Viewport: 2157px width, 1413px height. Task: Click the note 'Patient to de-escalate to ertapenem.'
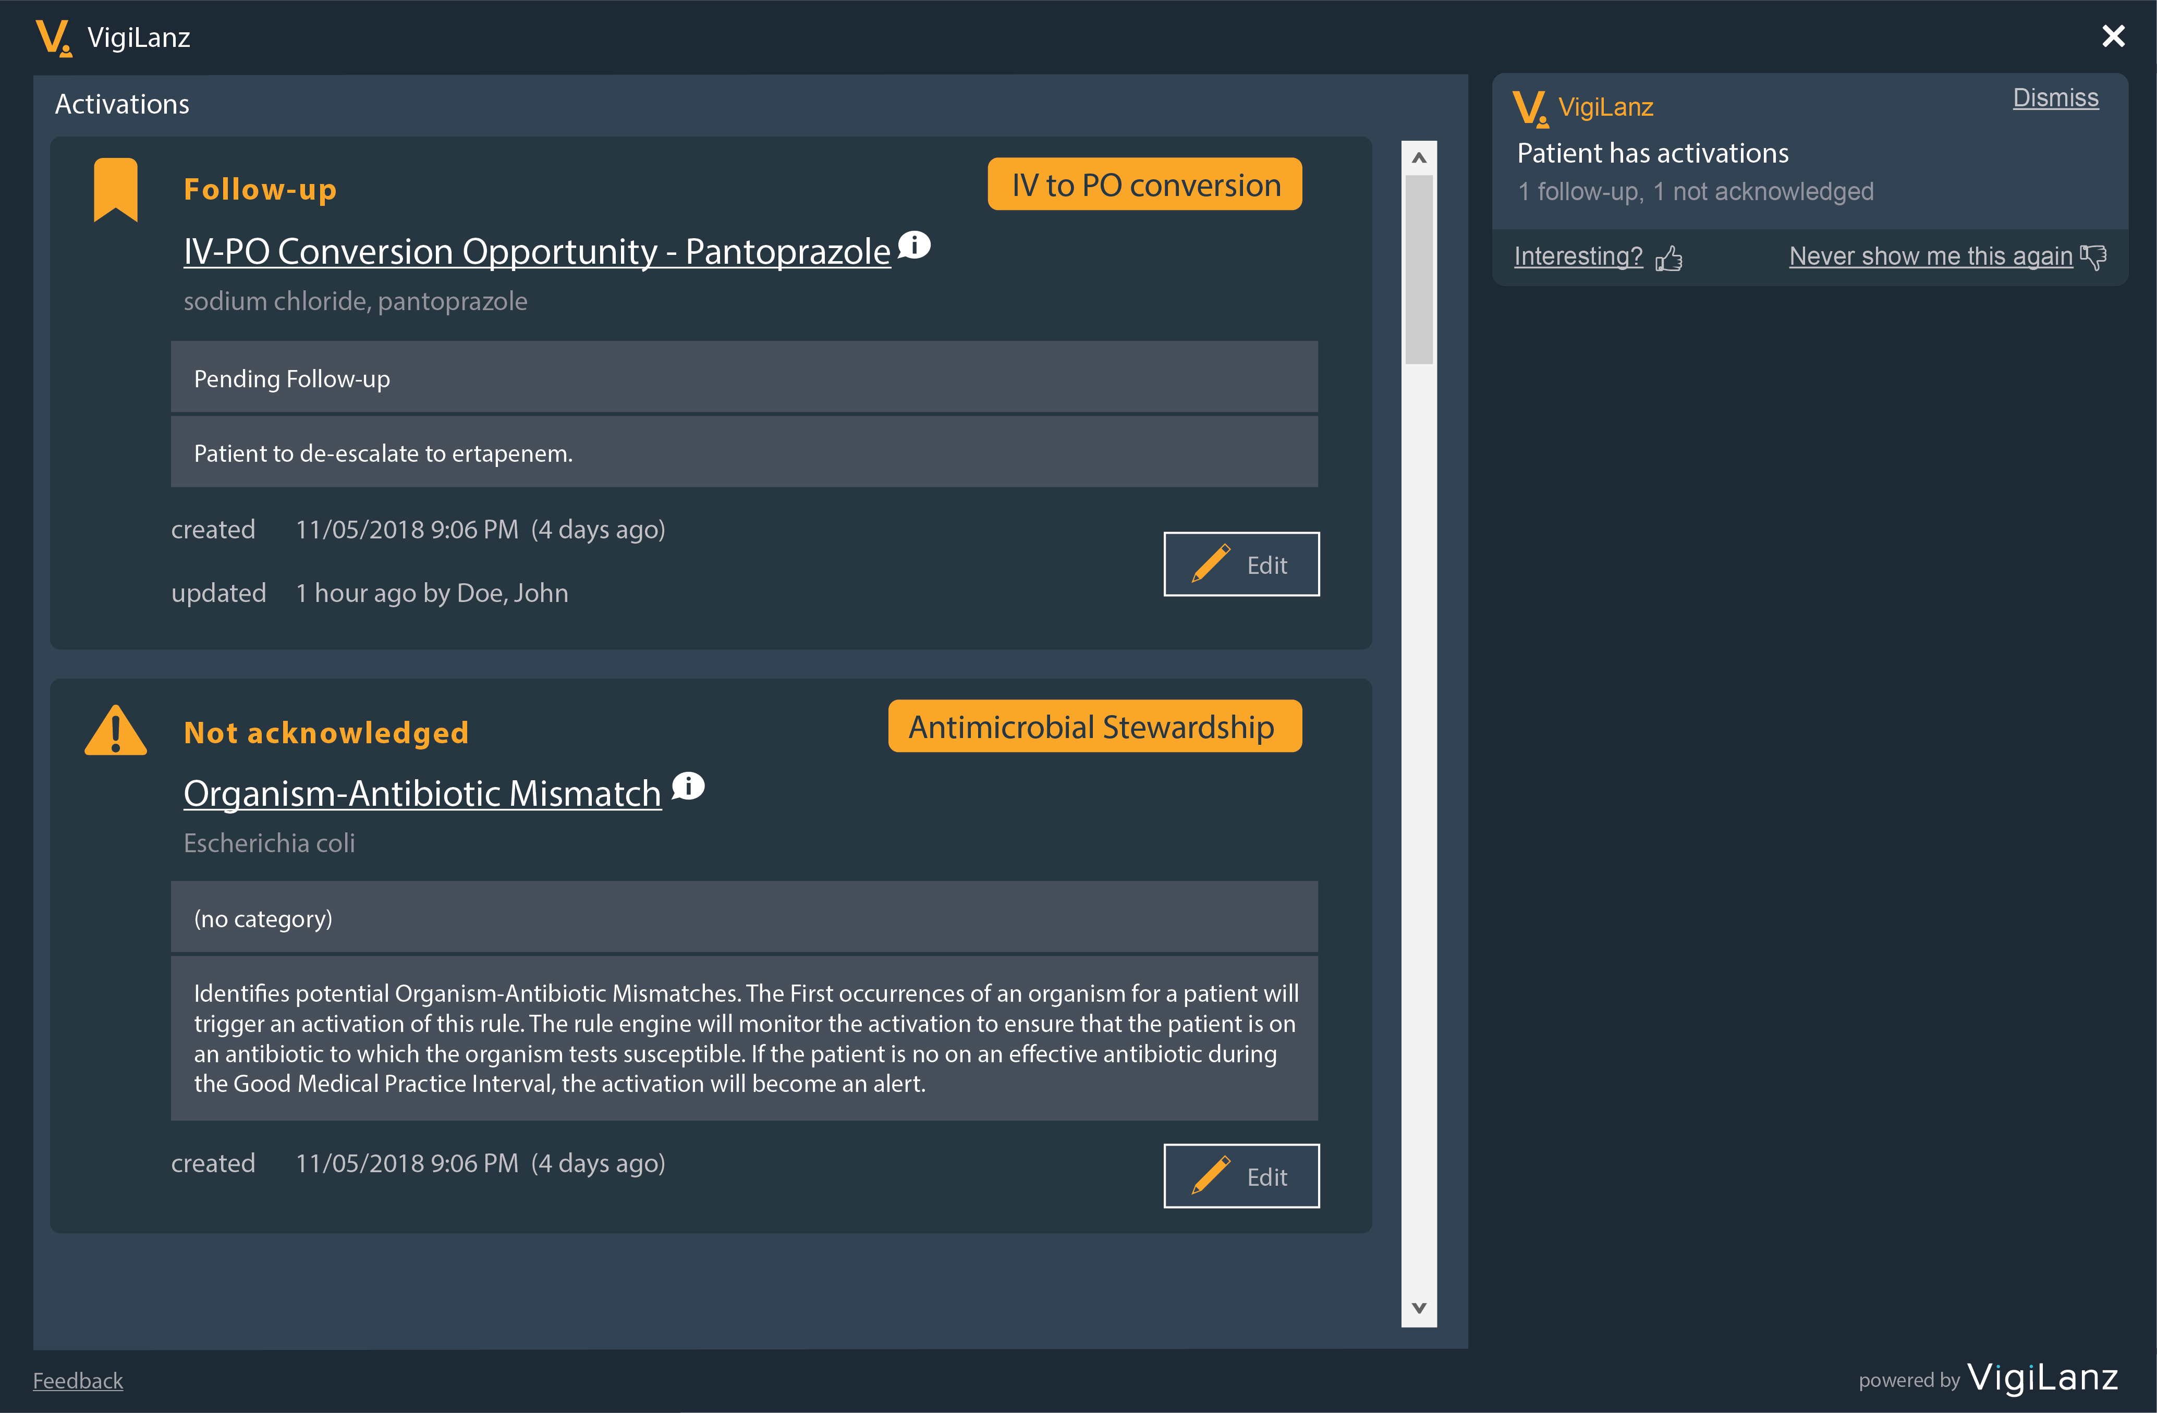[x=744, y=452]
